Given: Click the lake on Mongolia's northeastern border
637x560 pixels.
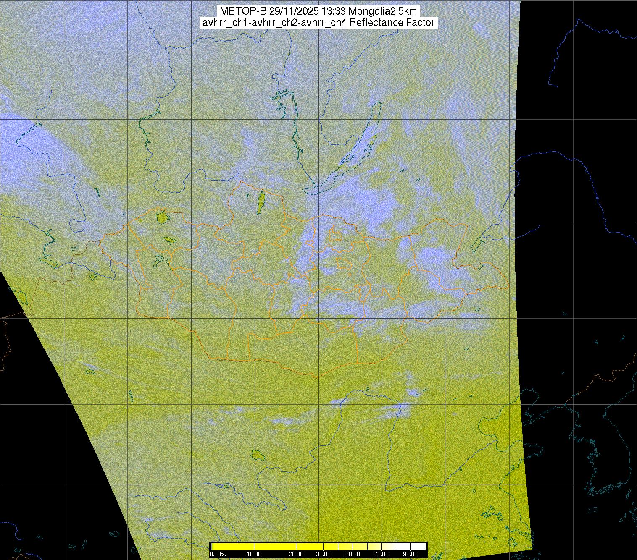Looking at the screenshot, I should pos(476,243).
